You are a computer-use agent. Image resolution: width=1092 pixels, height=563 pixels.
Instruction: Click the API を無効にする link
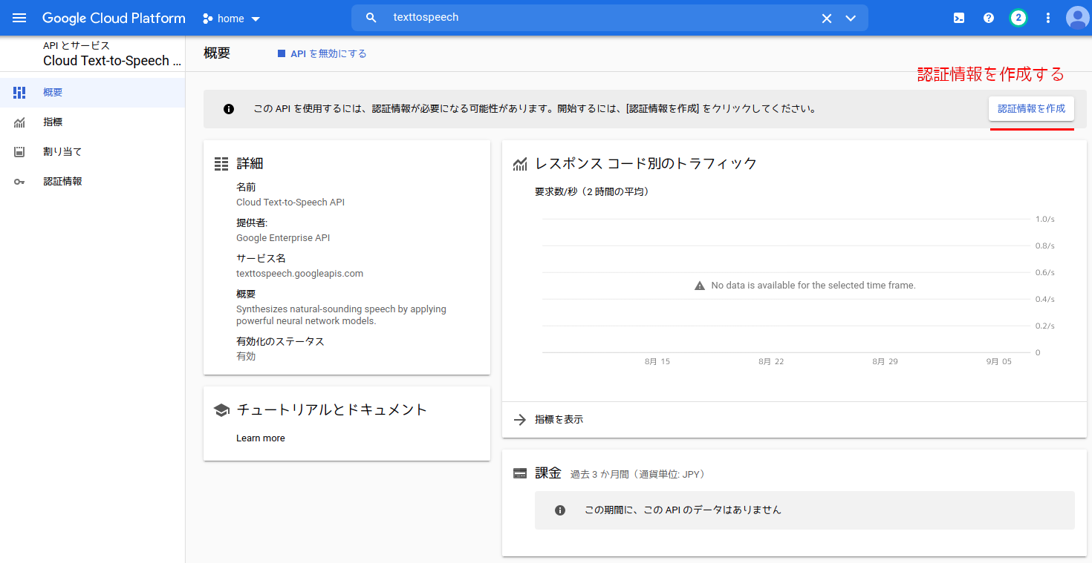pyautogui.click(x=322, y=53)
